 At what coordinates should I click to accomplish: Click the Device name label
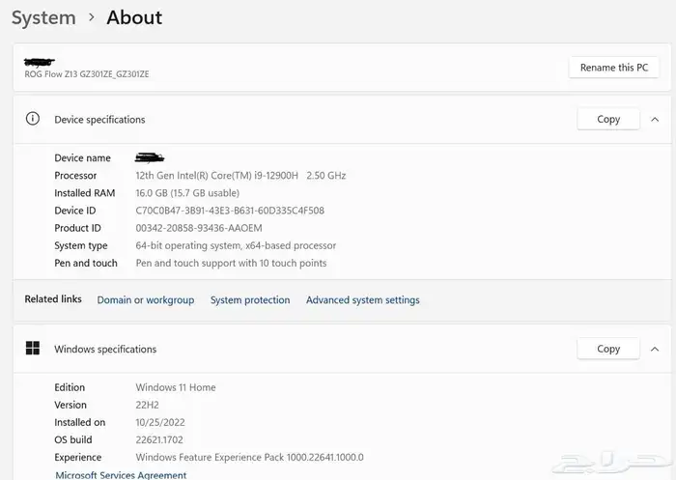coord(82,158)
